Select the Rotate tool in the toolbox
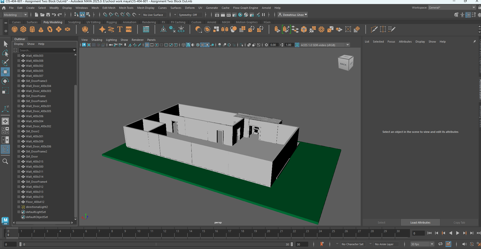Viewport: 481px width, 249px height. coord(5,81)
